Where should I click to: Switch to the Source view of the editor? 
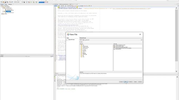56,6
